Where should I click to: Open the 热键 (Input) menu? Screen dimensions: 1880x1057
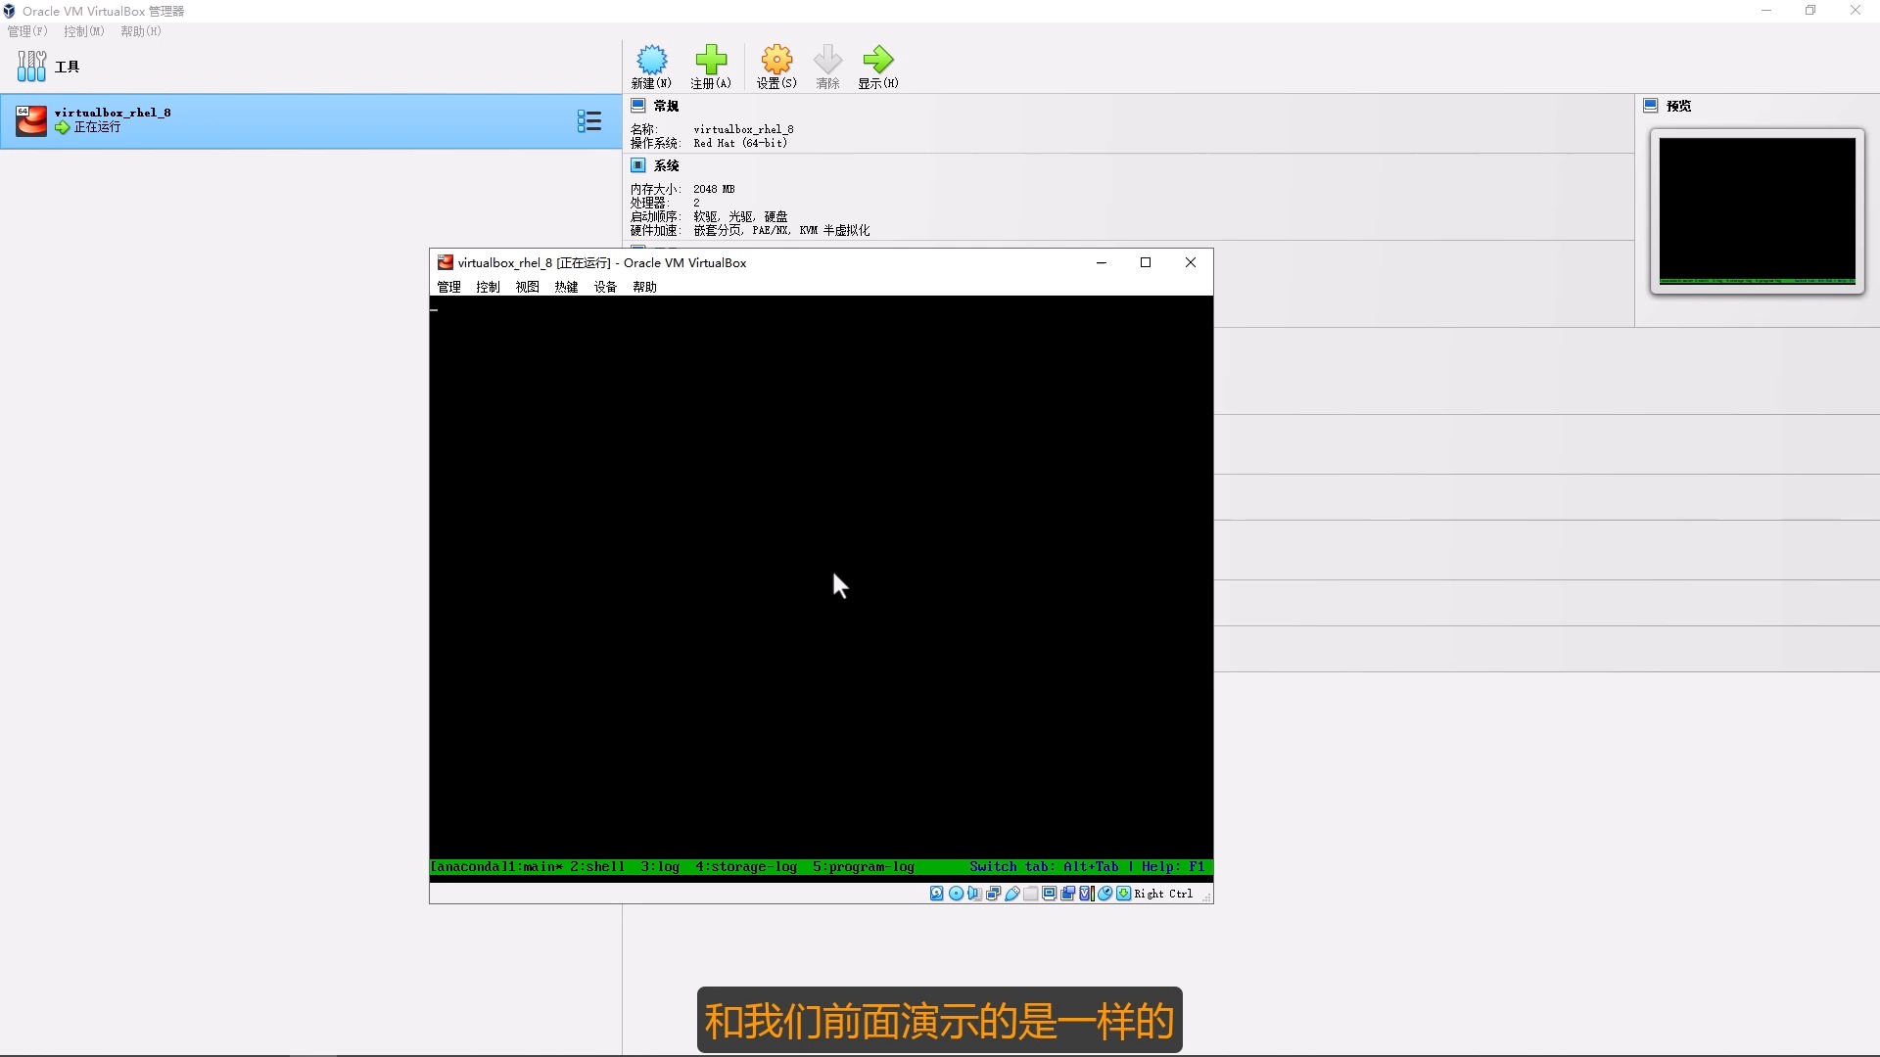(x=566, y=287)
